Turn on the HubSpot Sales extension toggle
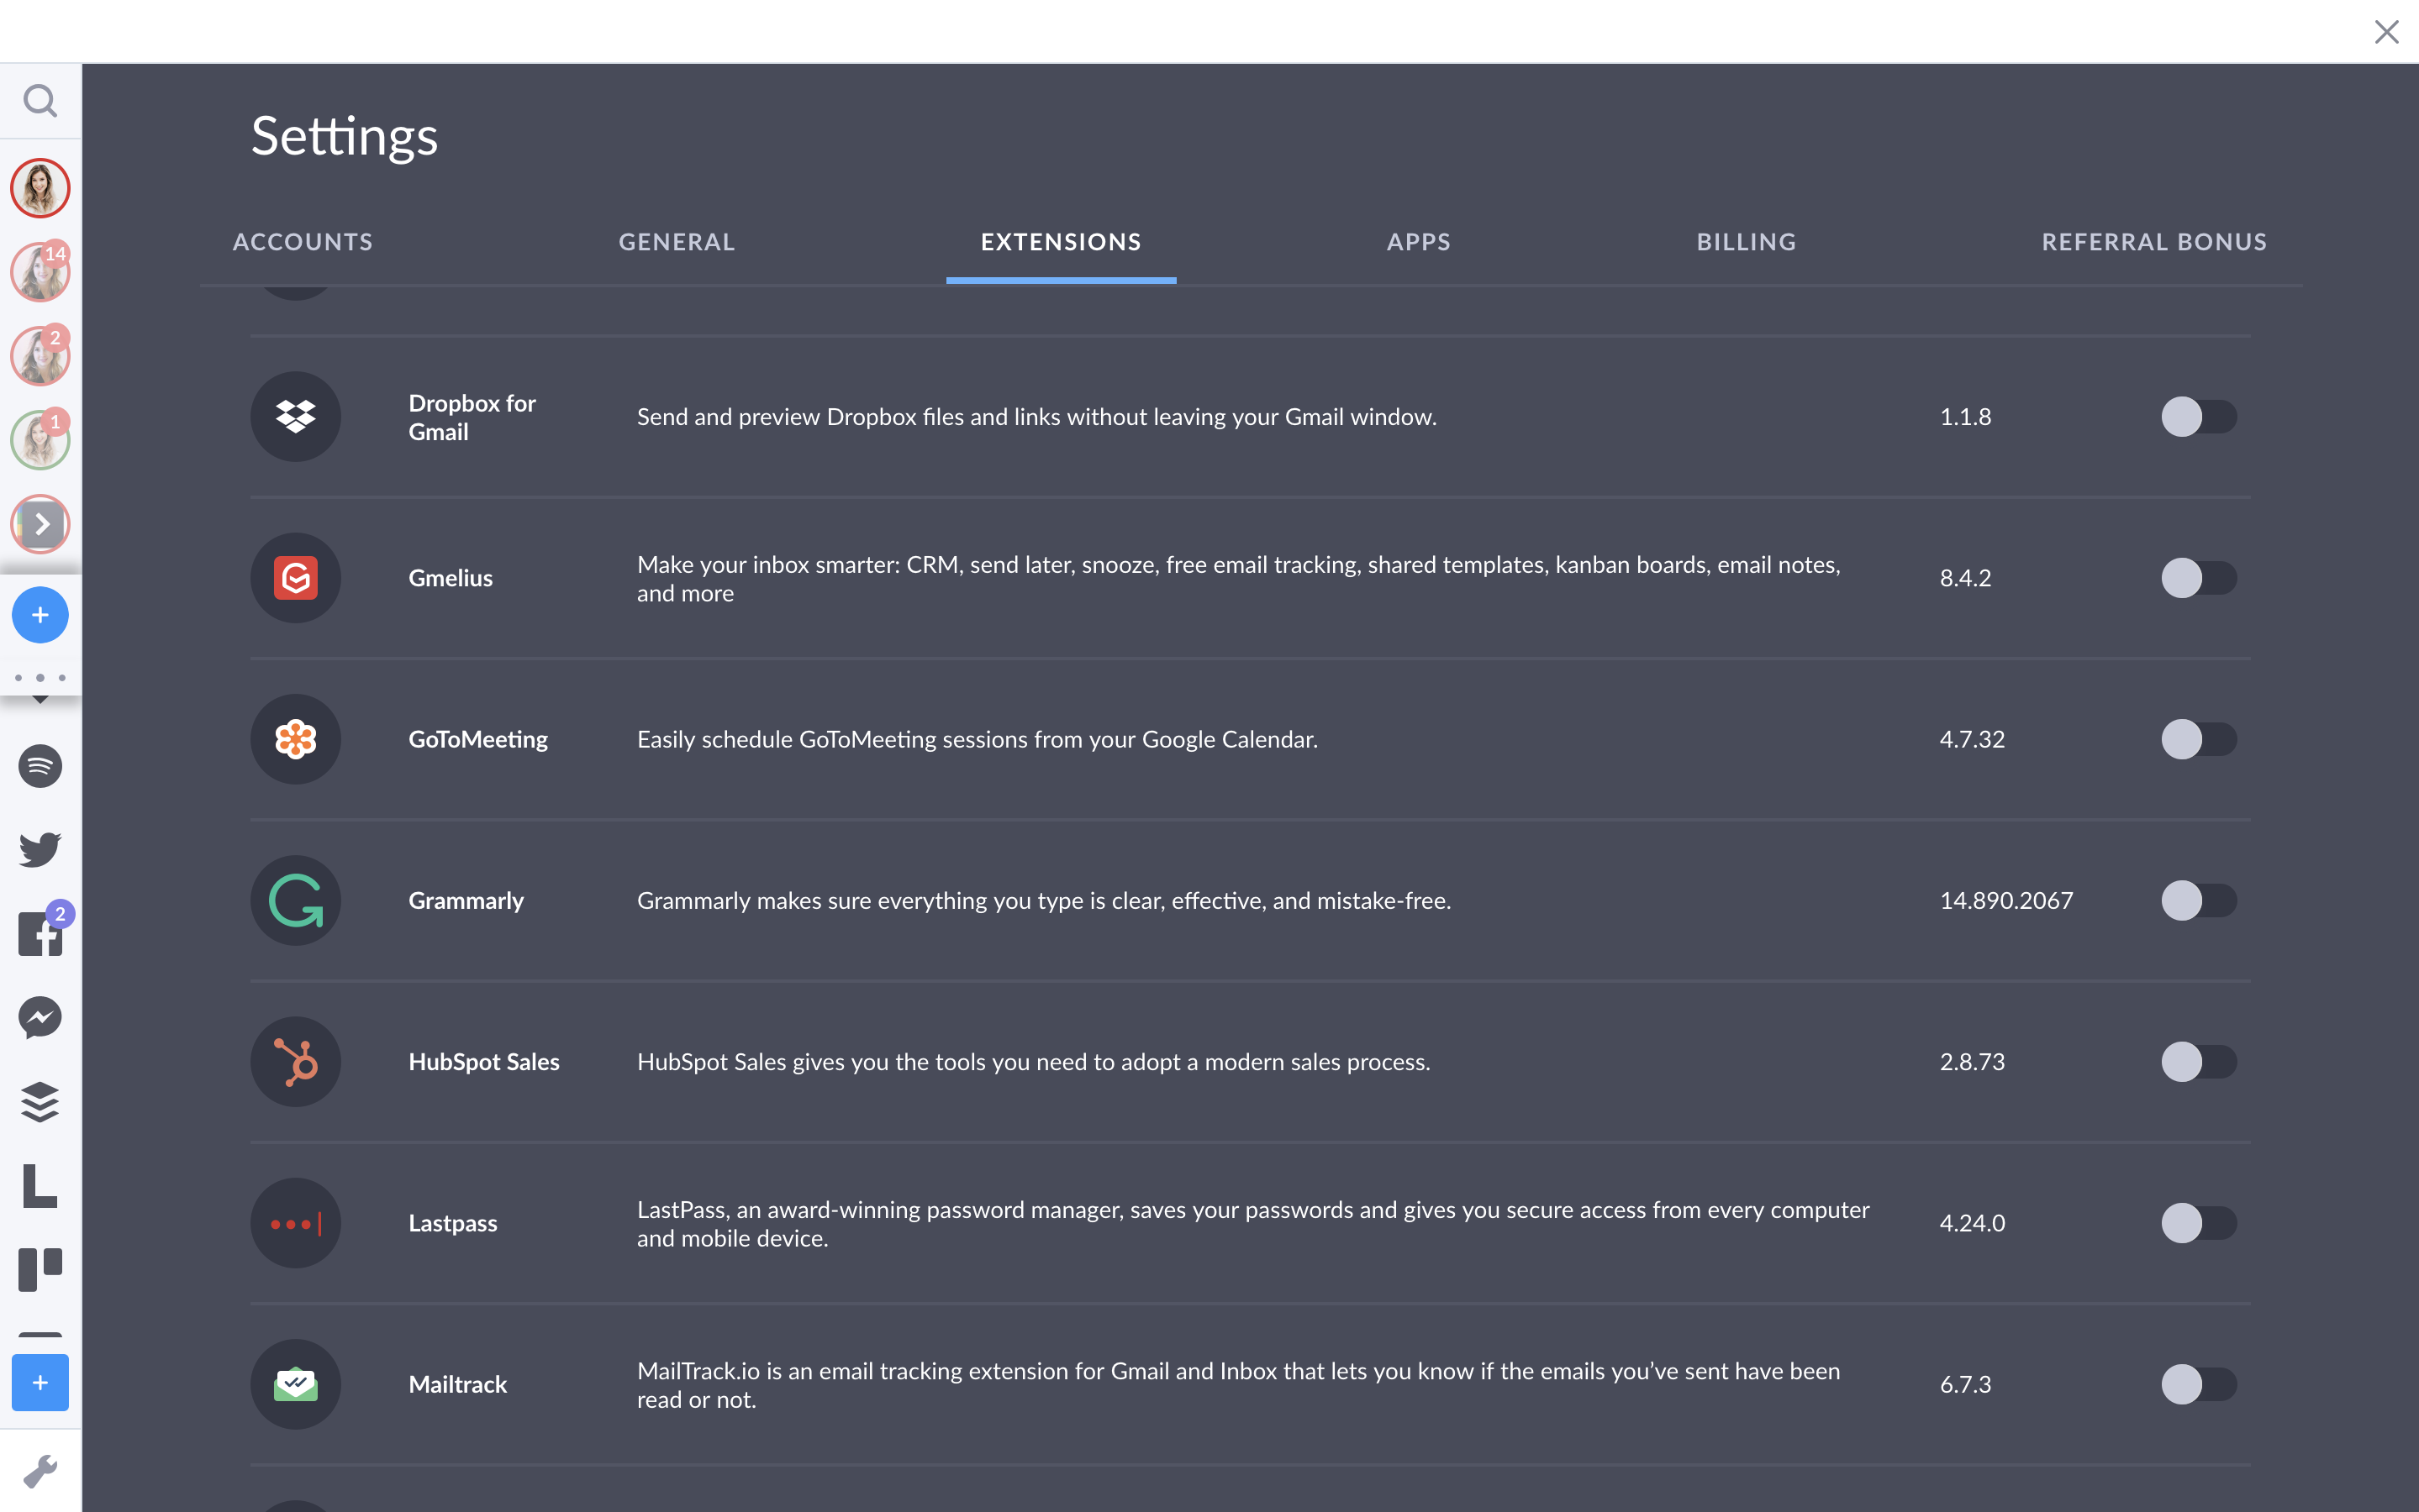This screenshot has height=1512, width=2419. point(2199,1062)
